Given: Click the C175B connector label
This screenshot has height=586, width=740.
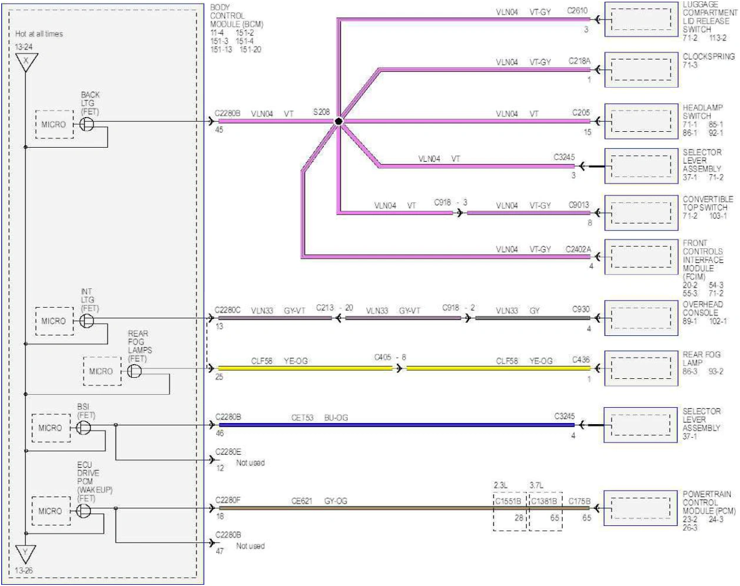Looking at the screenshot, I should click(x=579, y=501).
